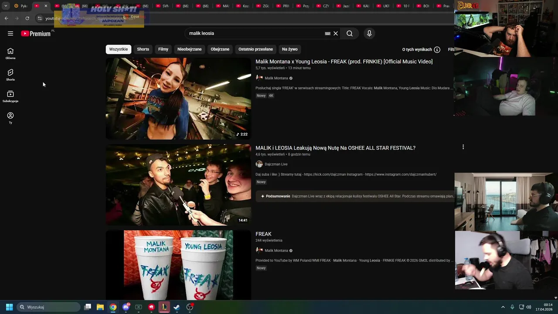558x314 pixels.
Task: Open File Explorer from the taskbar
Action: (x=100, y=307)
